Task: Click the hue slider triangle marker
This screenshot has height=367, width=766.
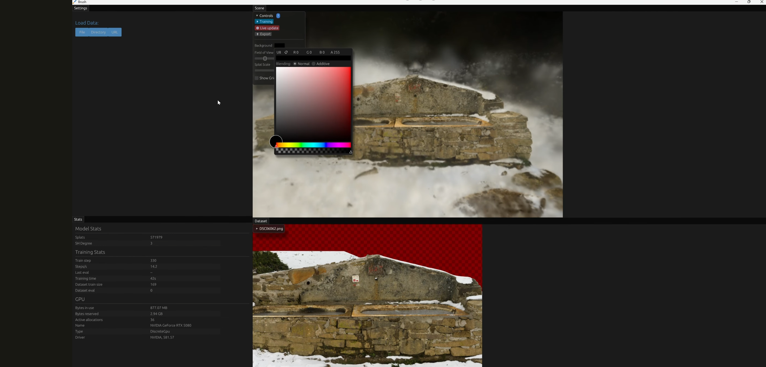Action: pyautogui.click(x=276, y=146)
